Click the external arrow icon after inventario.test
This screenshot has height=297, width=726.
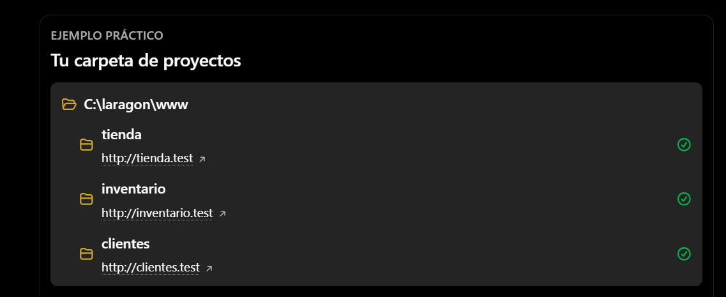click(x=222, y=213)
